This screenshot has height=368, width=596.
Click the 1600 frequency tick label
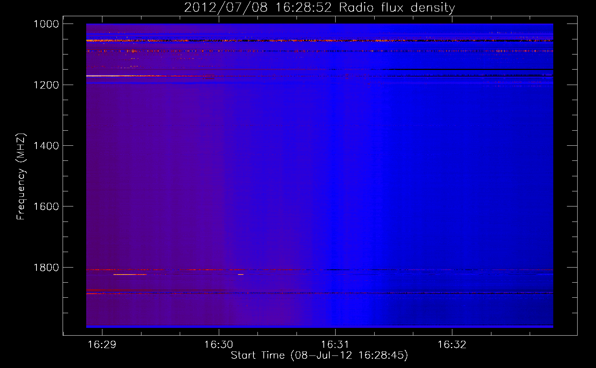pos(46,206)
